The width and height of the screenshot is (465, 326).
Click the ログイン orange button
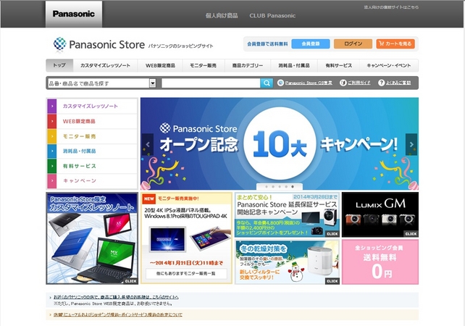pyautogui.click(x=353, y=43)
